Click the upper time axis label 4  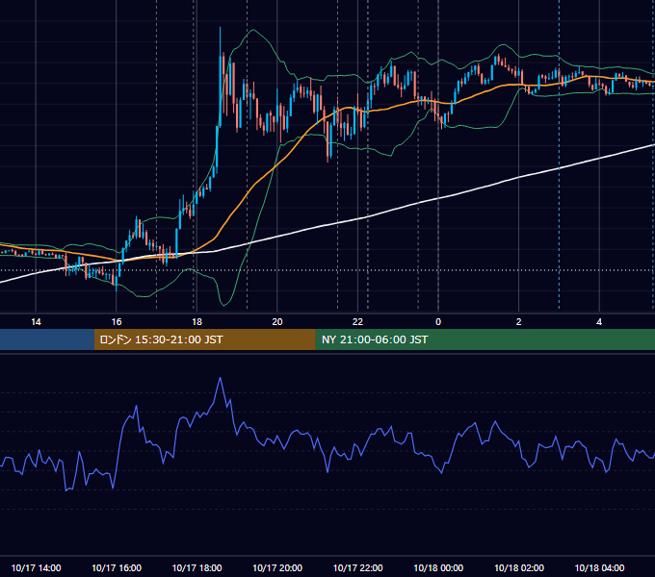(599, 322)
